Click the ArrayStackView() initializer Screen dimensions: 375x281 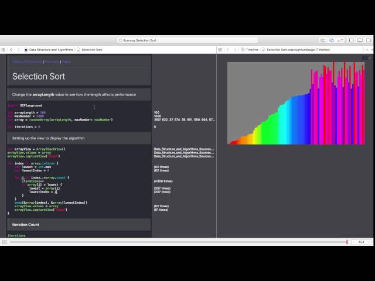tap(51, 149)
